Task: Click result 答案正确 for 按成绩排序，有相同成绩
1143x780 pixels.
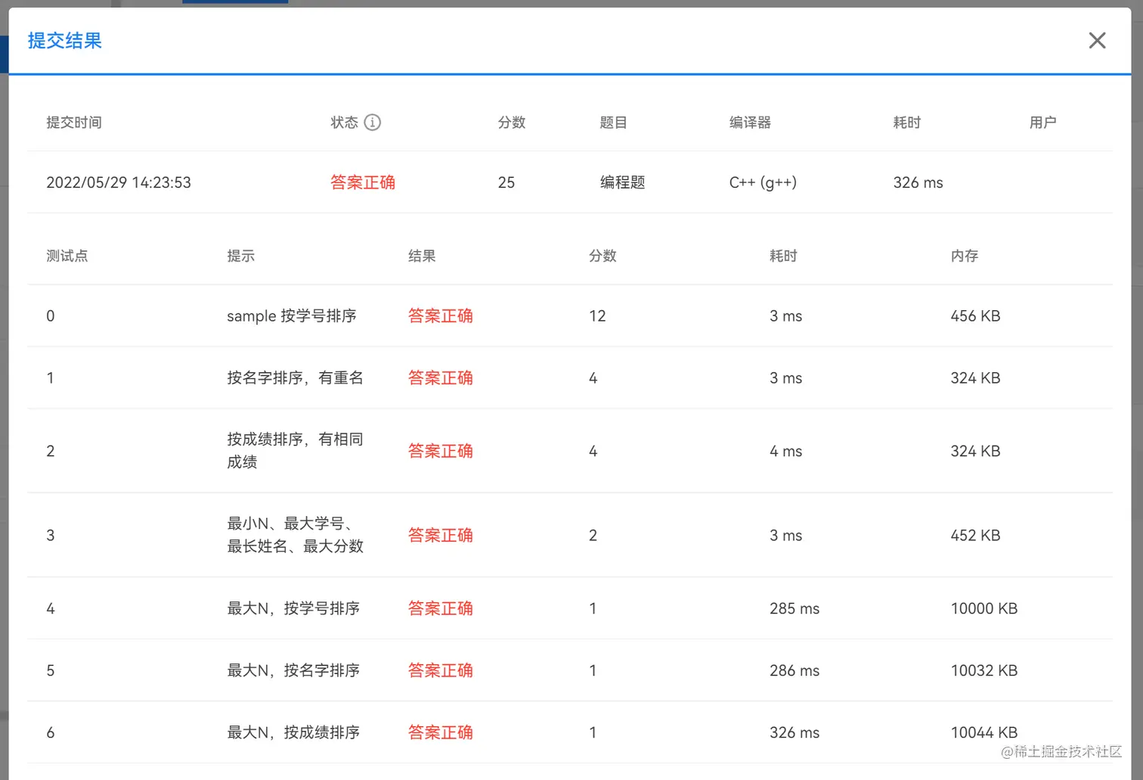Action: (441, 452)
